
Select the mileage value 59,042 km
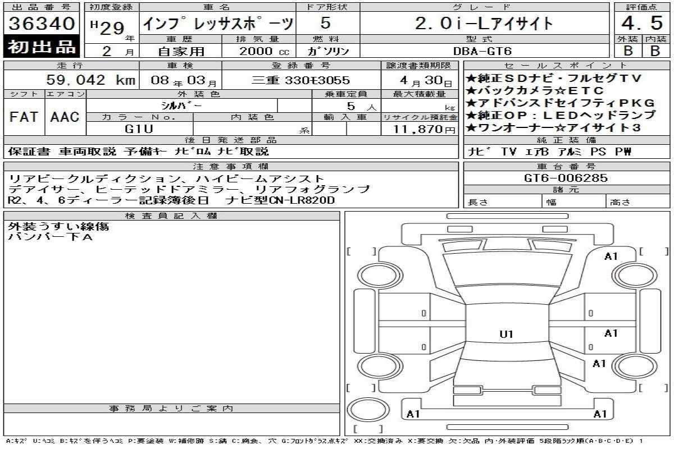[90, 80]
